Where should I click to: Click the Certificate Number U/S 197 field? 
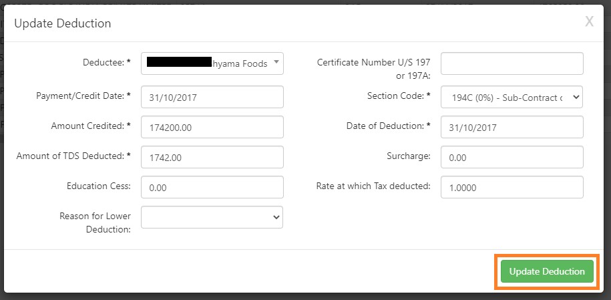(512, 63)
